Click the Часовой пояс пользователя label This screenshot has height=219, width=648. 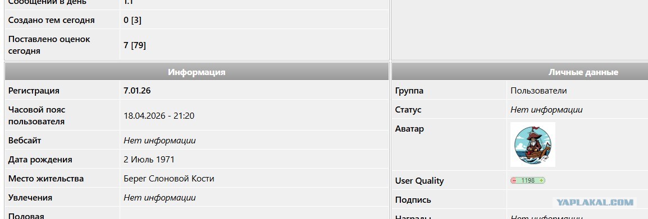pyautogui.click(x=37, y=115)
